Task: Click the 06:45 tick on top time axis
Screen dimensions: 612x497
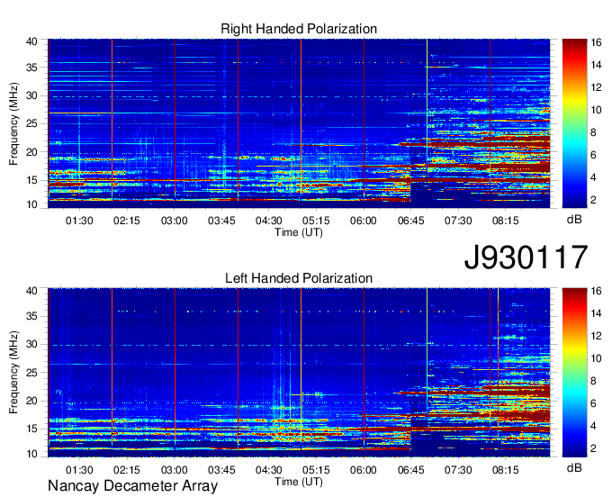Action: coord(411,221)
